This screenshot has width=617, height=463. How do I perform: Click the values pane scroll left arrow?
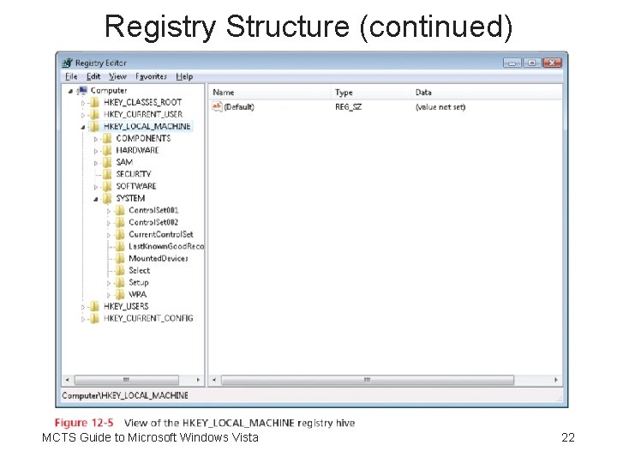214,380
